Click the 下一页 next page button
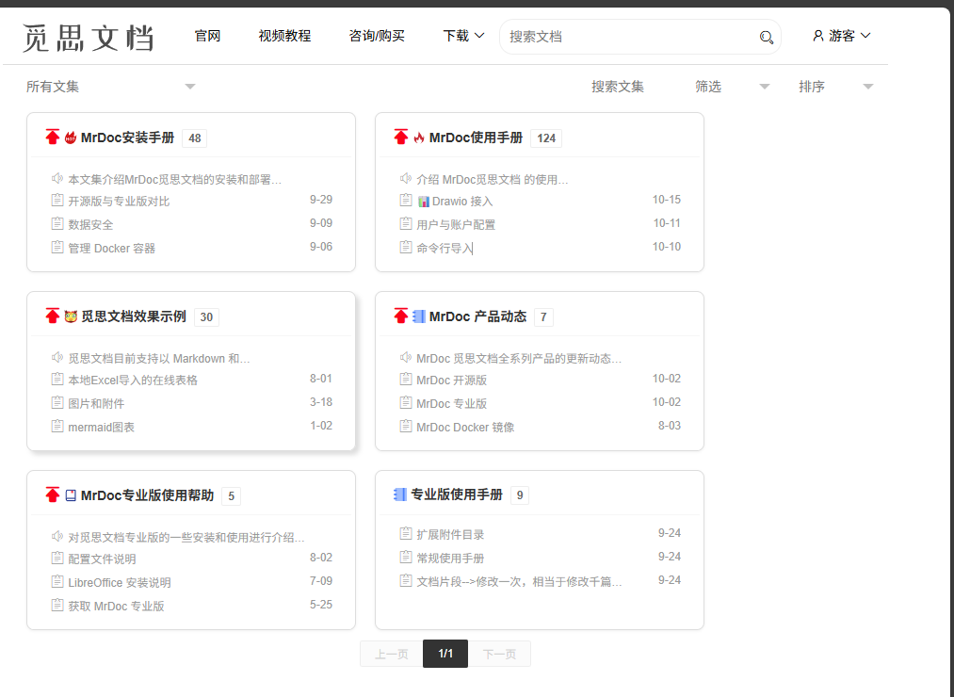Image resolution: width=954 pixels, height=697 pixels. click(499, 654)
